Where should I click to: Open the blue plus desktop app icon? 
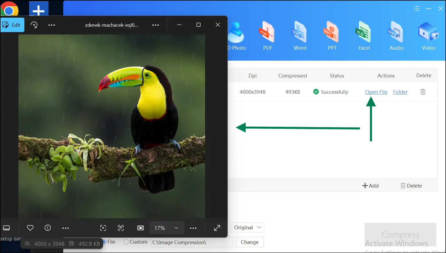click(x=39, y=9)
